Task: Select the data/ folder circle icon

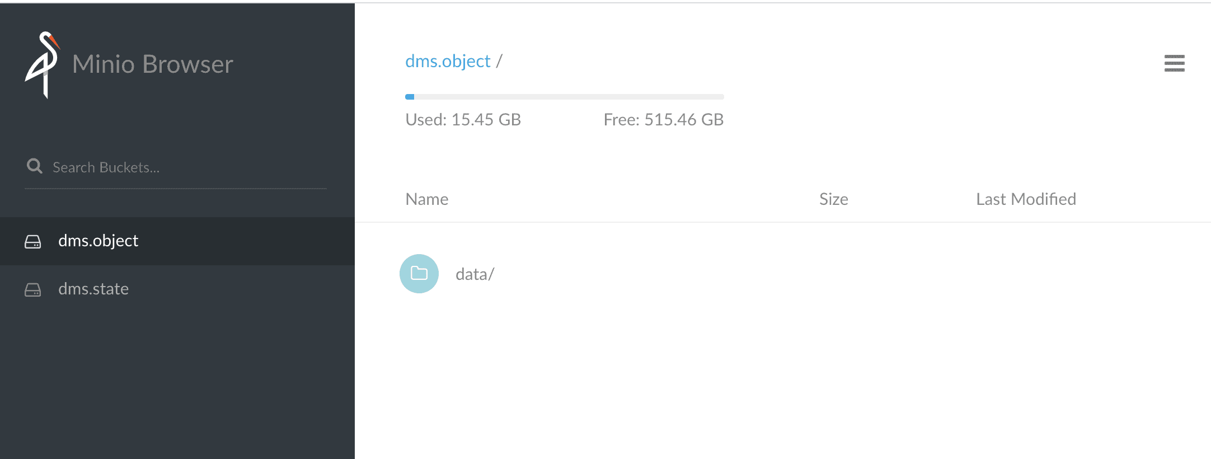Action: click(419, 274)
